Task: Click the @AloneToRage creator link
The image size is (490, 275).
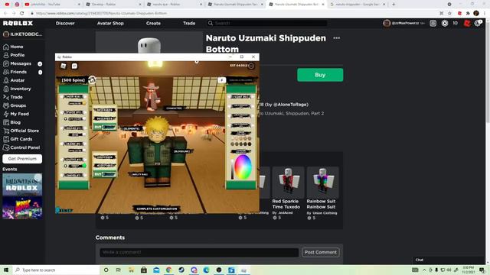Action: (291, 105)
